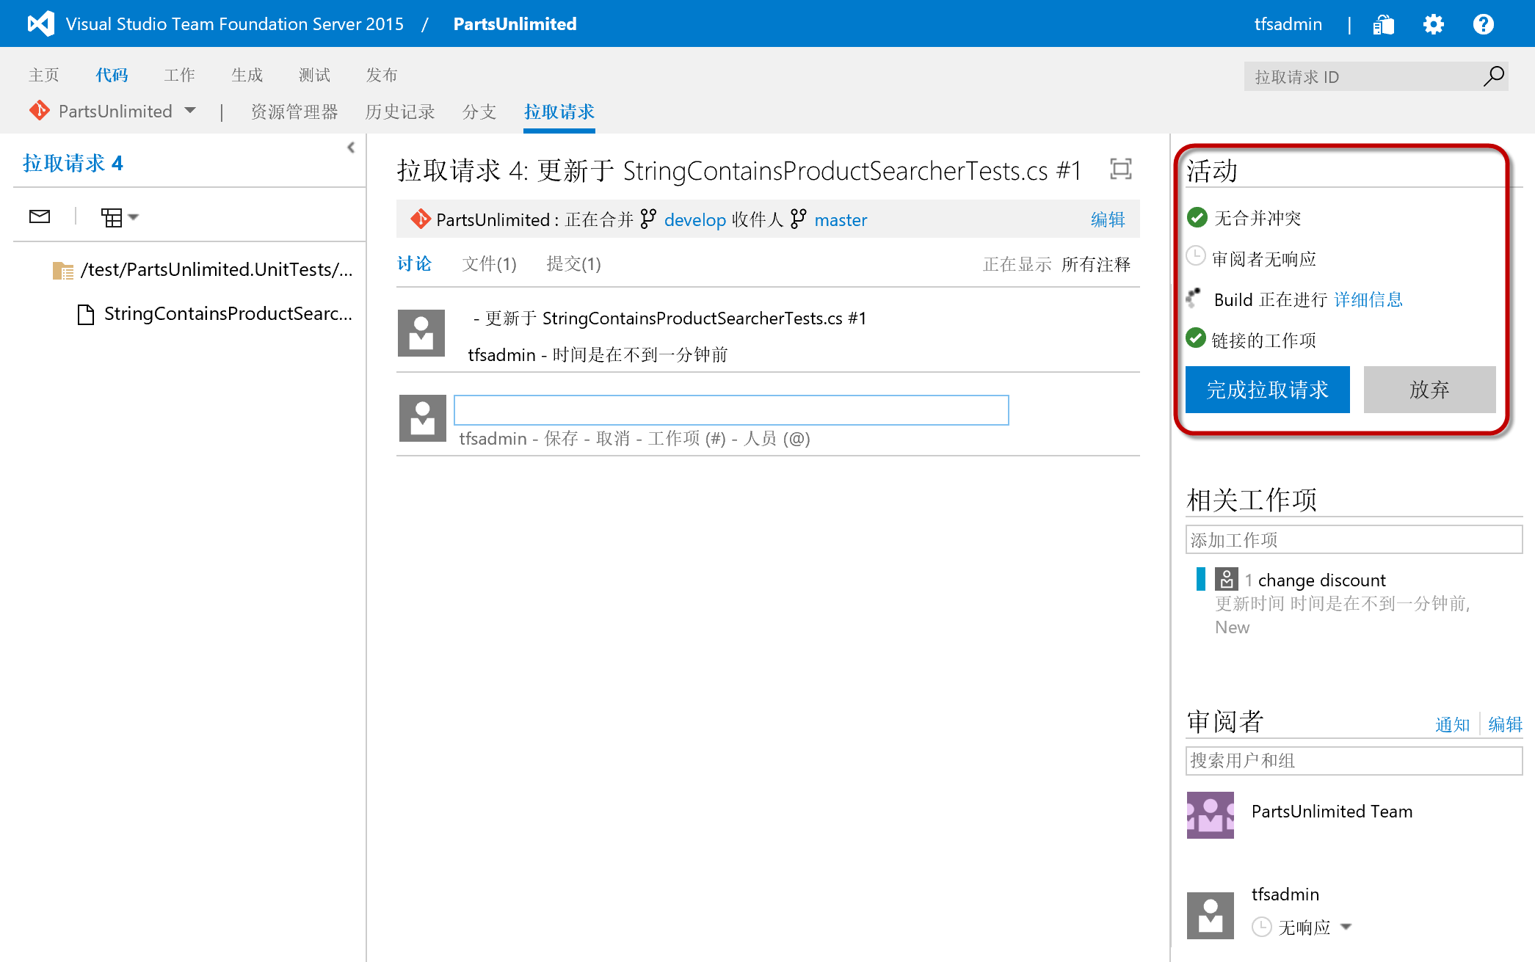This screenshot has height=962, width=1535.
Task: Click the linked work items check icon
Action: pyautogui.click(x=1196, y=338)
